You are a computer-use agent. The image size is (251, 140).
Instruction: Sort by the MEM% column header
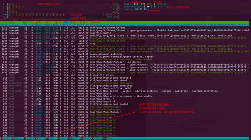(73, 22)
